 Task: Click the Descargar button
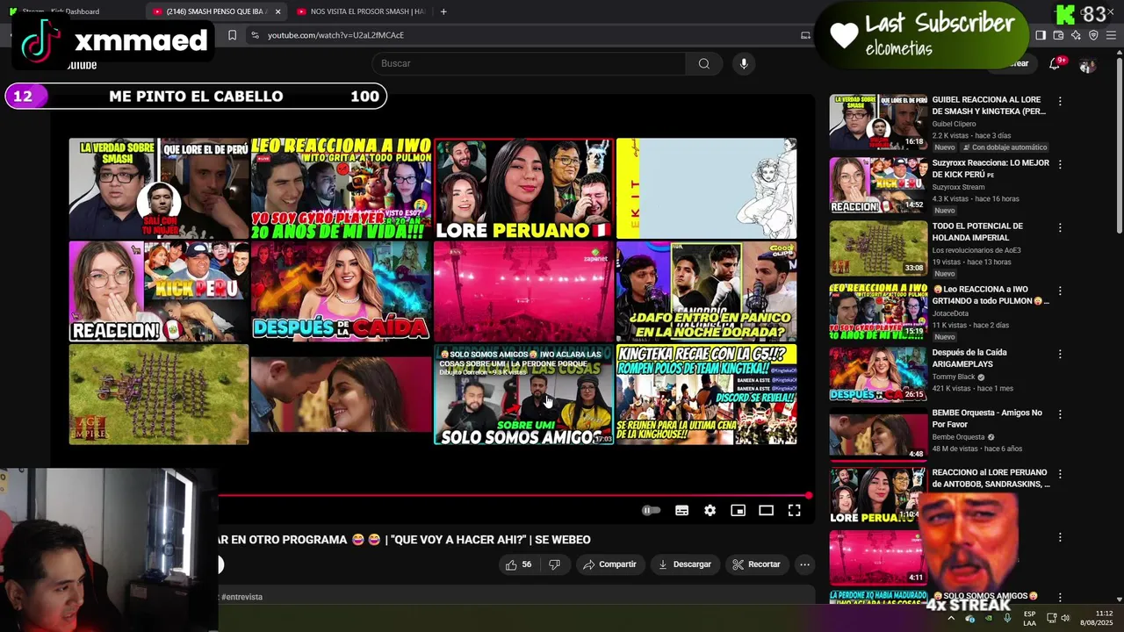[685, 564]
